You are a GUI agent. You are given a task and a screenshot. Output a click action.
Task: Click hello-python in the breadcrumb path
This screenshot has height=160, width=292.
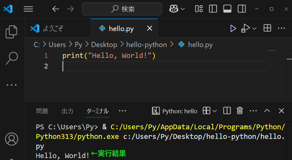(146, 44)
